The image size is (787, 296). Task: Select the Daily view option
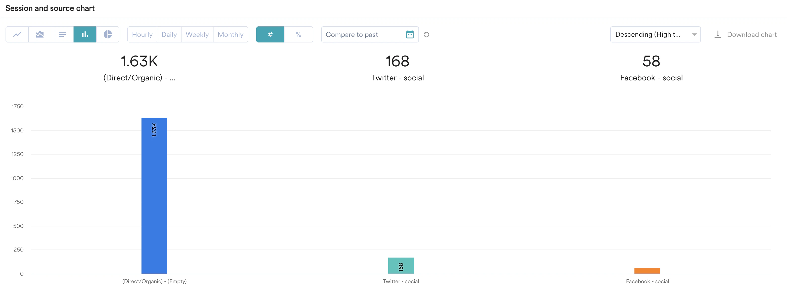click(169, 34)
